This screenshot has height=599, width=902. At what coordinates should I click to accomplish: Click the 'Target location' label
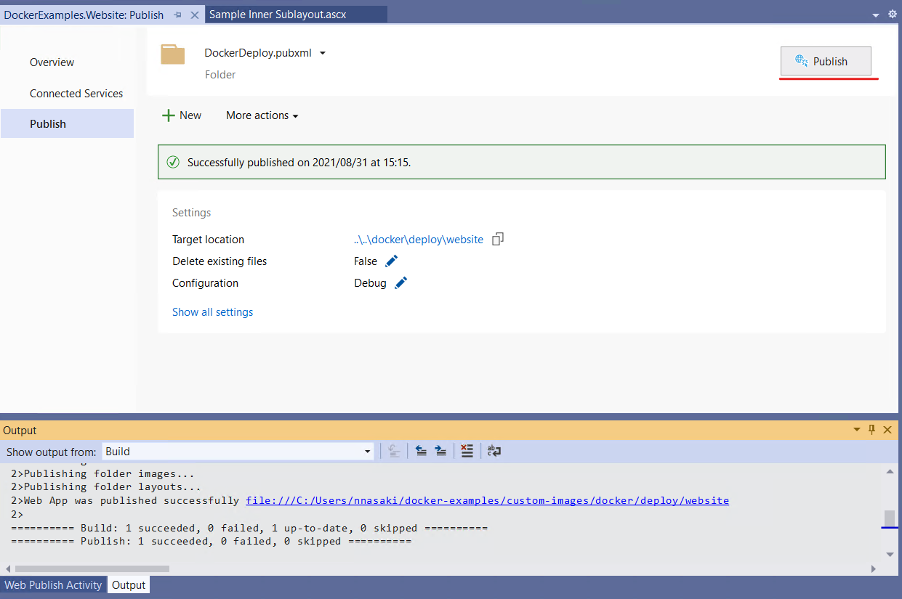pos(208,240)
